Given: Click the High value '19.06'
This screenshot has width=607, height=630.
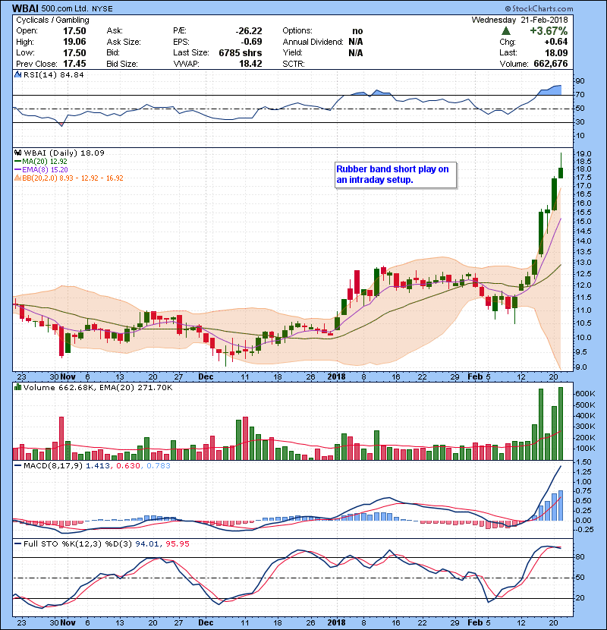Looking at the screenshot, I should [74, 42].
